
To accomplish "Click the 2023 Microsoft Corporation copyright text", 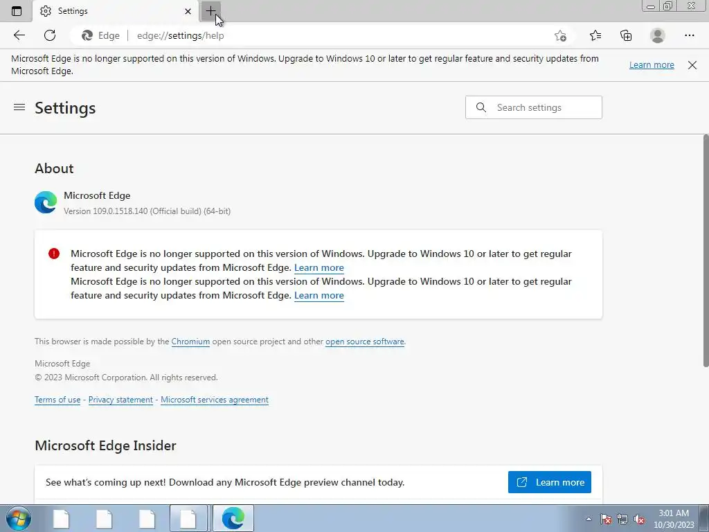I will 126,378.
